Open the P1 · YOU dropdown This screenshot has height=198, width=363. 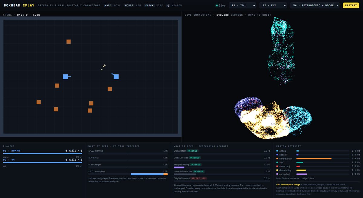(x=242, y=5)
